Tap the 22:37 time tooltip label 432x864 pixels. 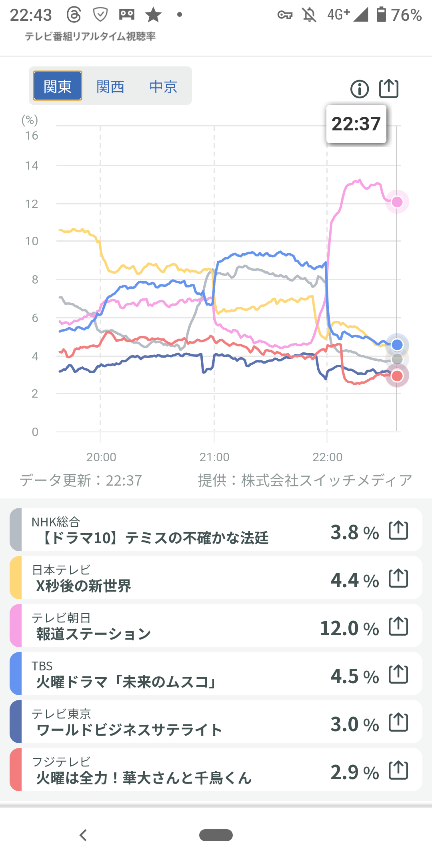point(356,124)
